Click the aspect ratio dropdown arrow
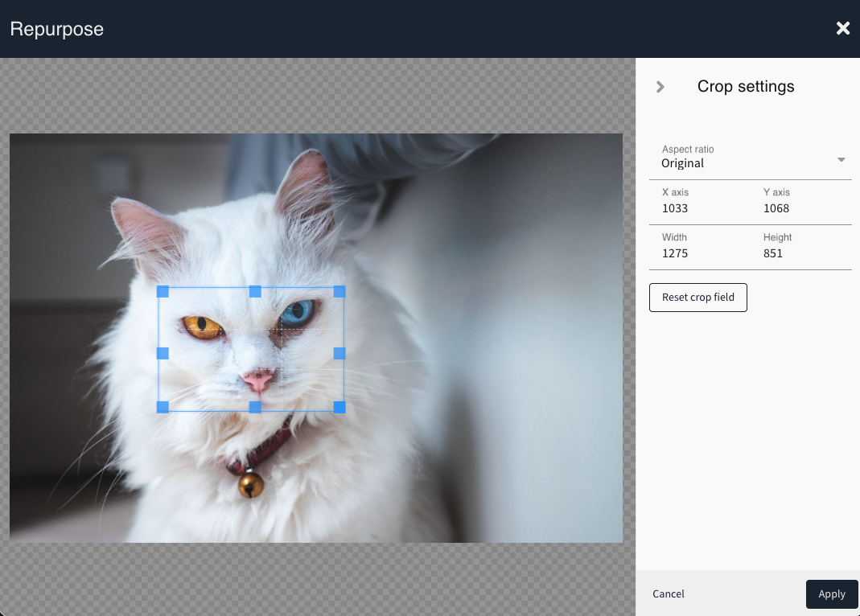This screenshot has width=860, height=616. tap(841, 160)
